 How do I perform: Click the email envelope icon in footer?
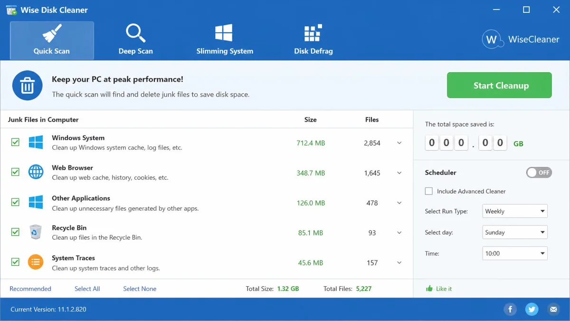tap(553, 310)
